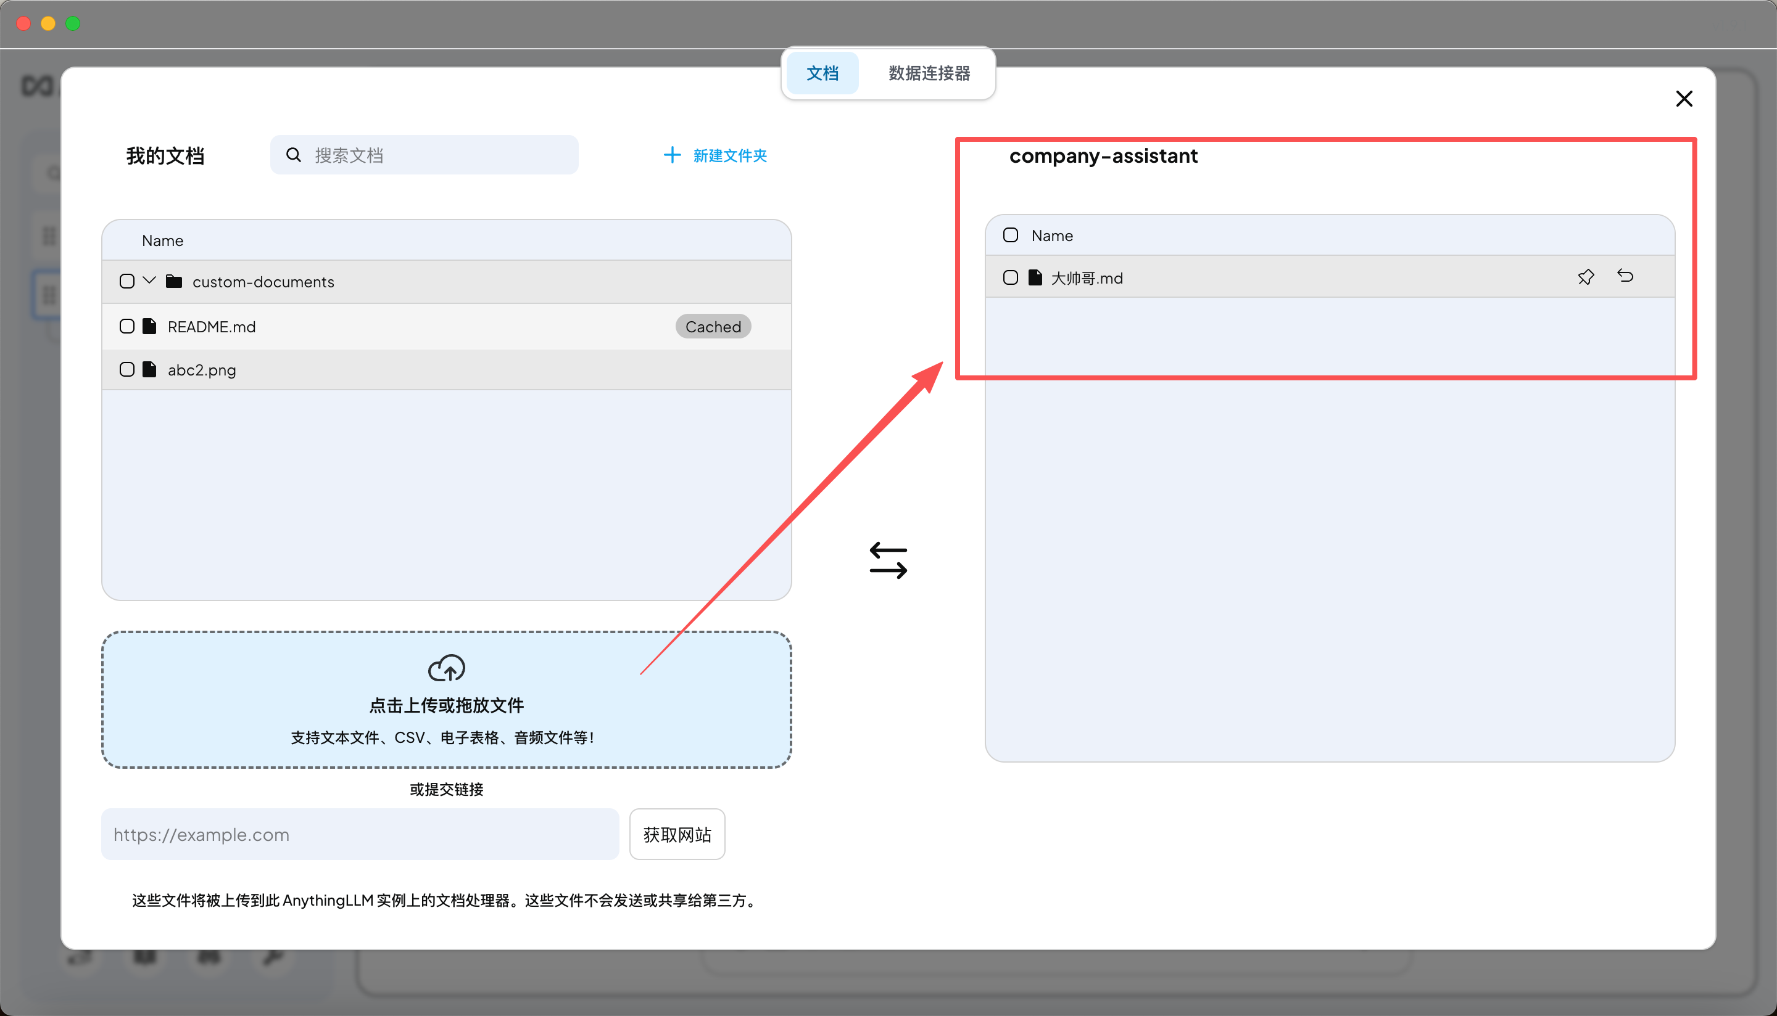1777x1016 pixels.
Task: Click the pin icon for 大帅哥.md
Action: pos(1585,277)
